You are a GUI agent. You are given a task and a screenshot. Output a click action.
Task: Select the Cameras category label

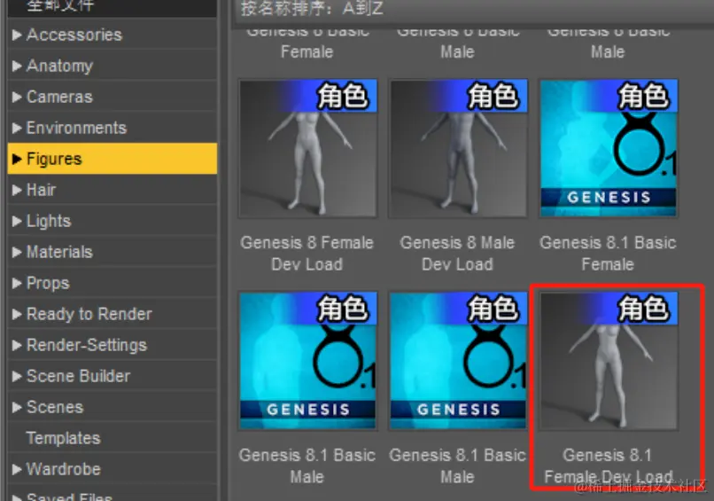pyautogui.click(x=59, y=98)
